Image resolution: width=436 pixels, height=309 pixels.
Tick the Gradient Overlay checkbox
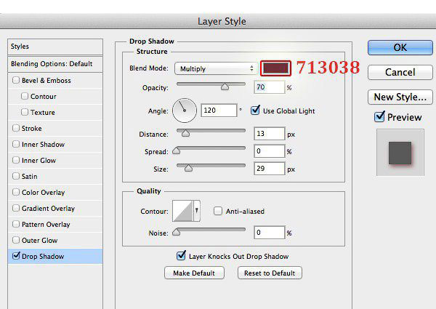click(16, 208)
